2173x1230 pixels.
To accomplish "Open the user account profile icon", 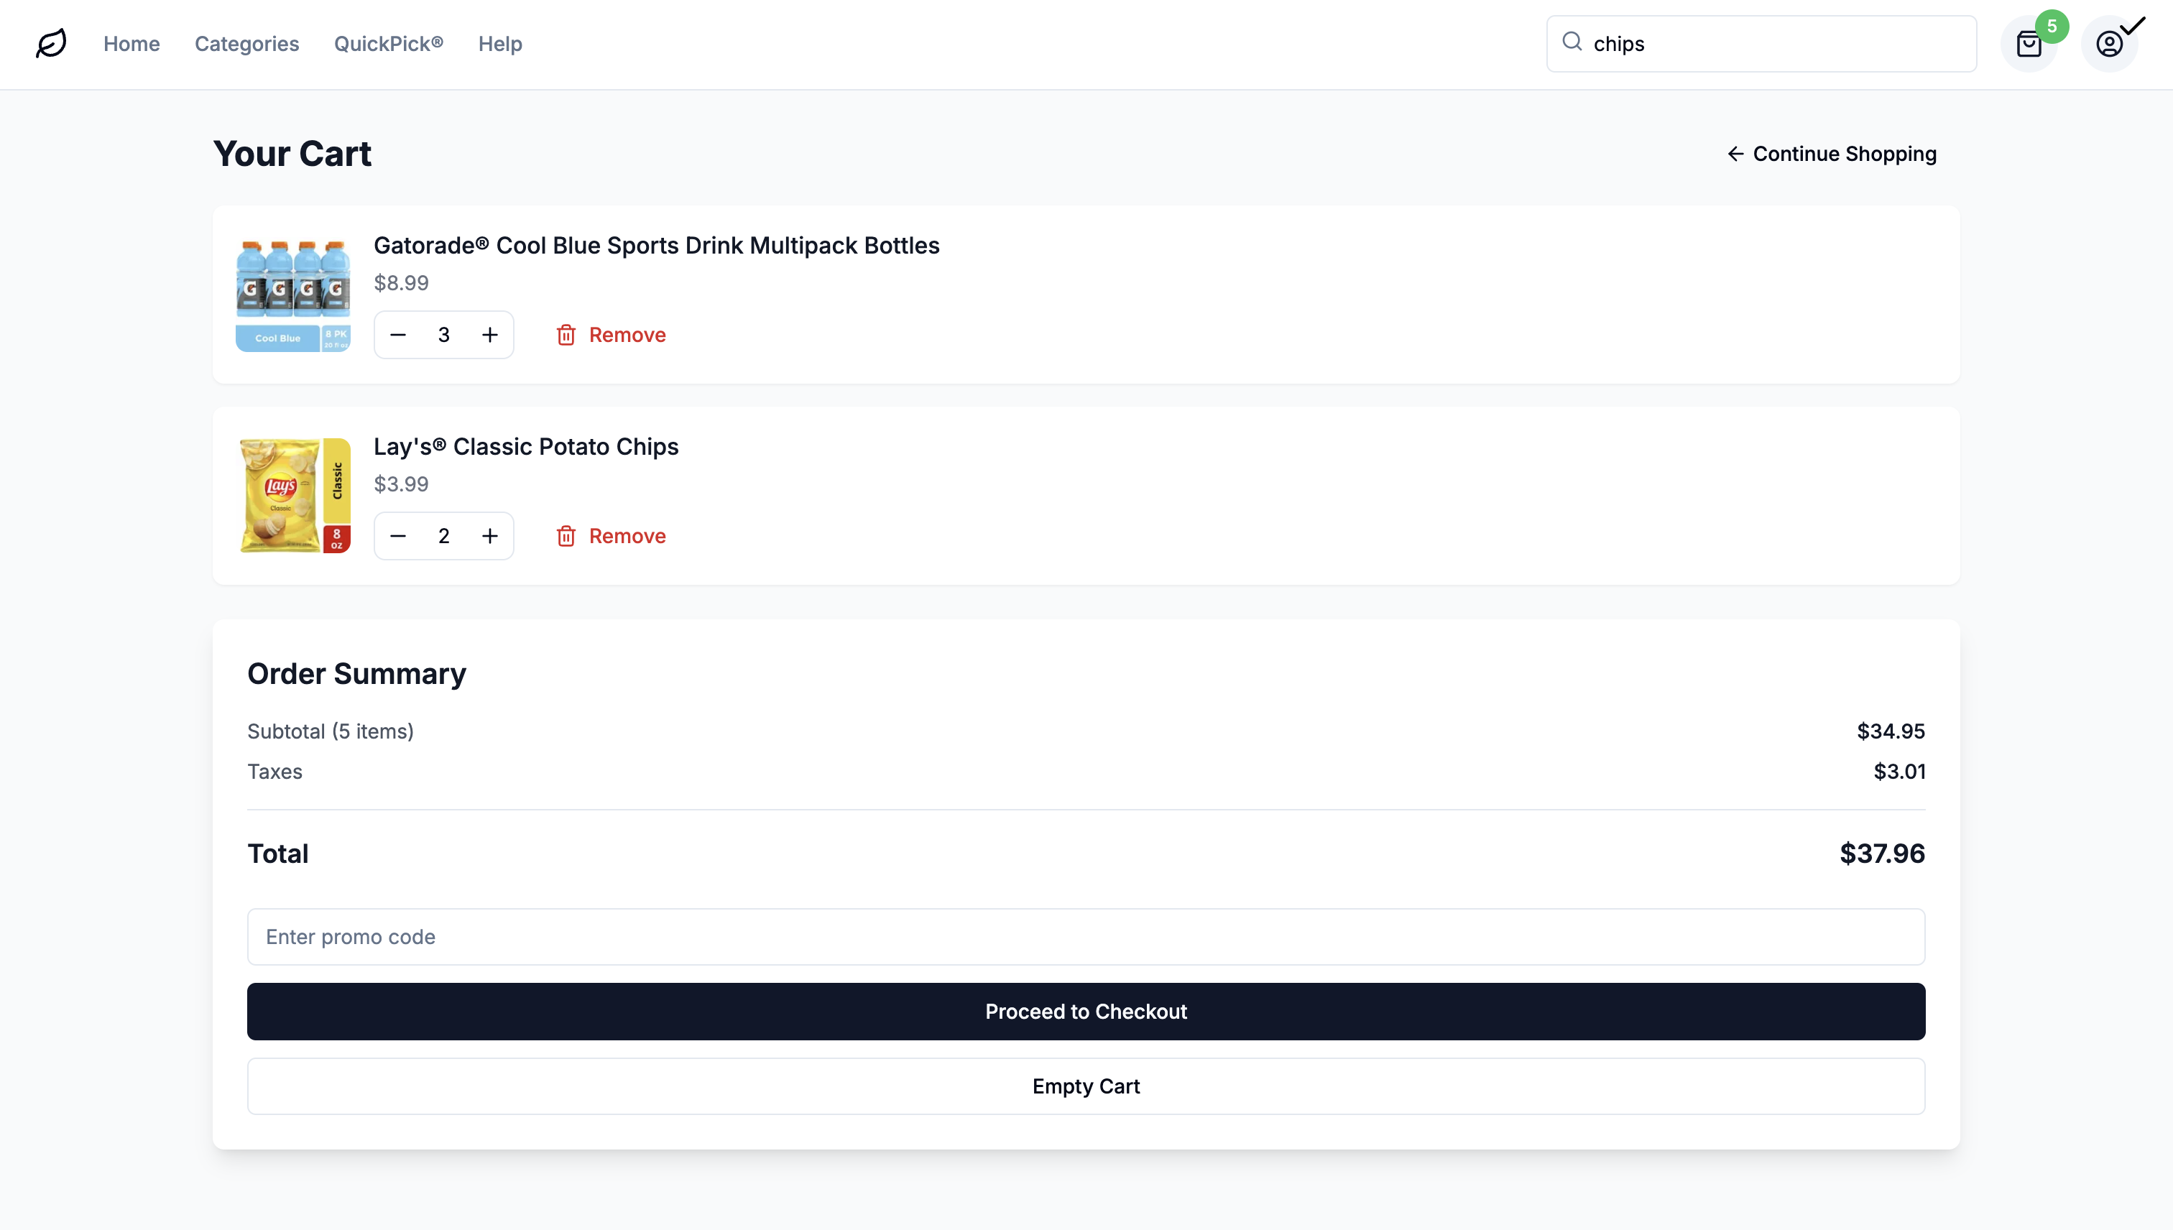I will coord(2109,44).
